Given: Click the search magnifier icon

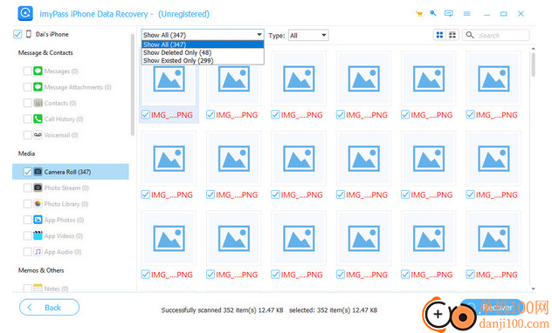Looking at the screenshot, I should pyautogui.click(x=470, y=35).
